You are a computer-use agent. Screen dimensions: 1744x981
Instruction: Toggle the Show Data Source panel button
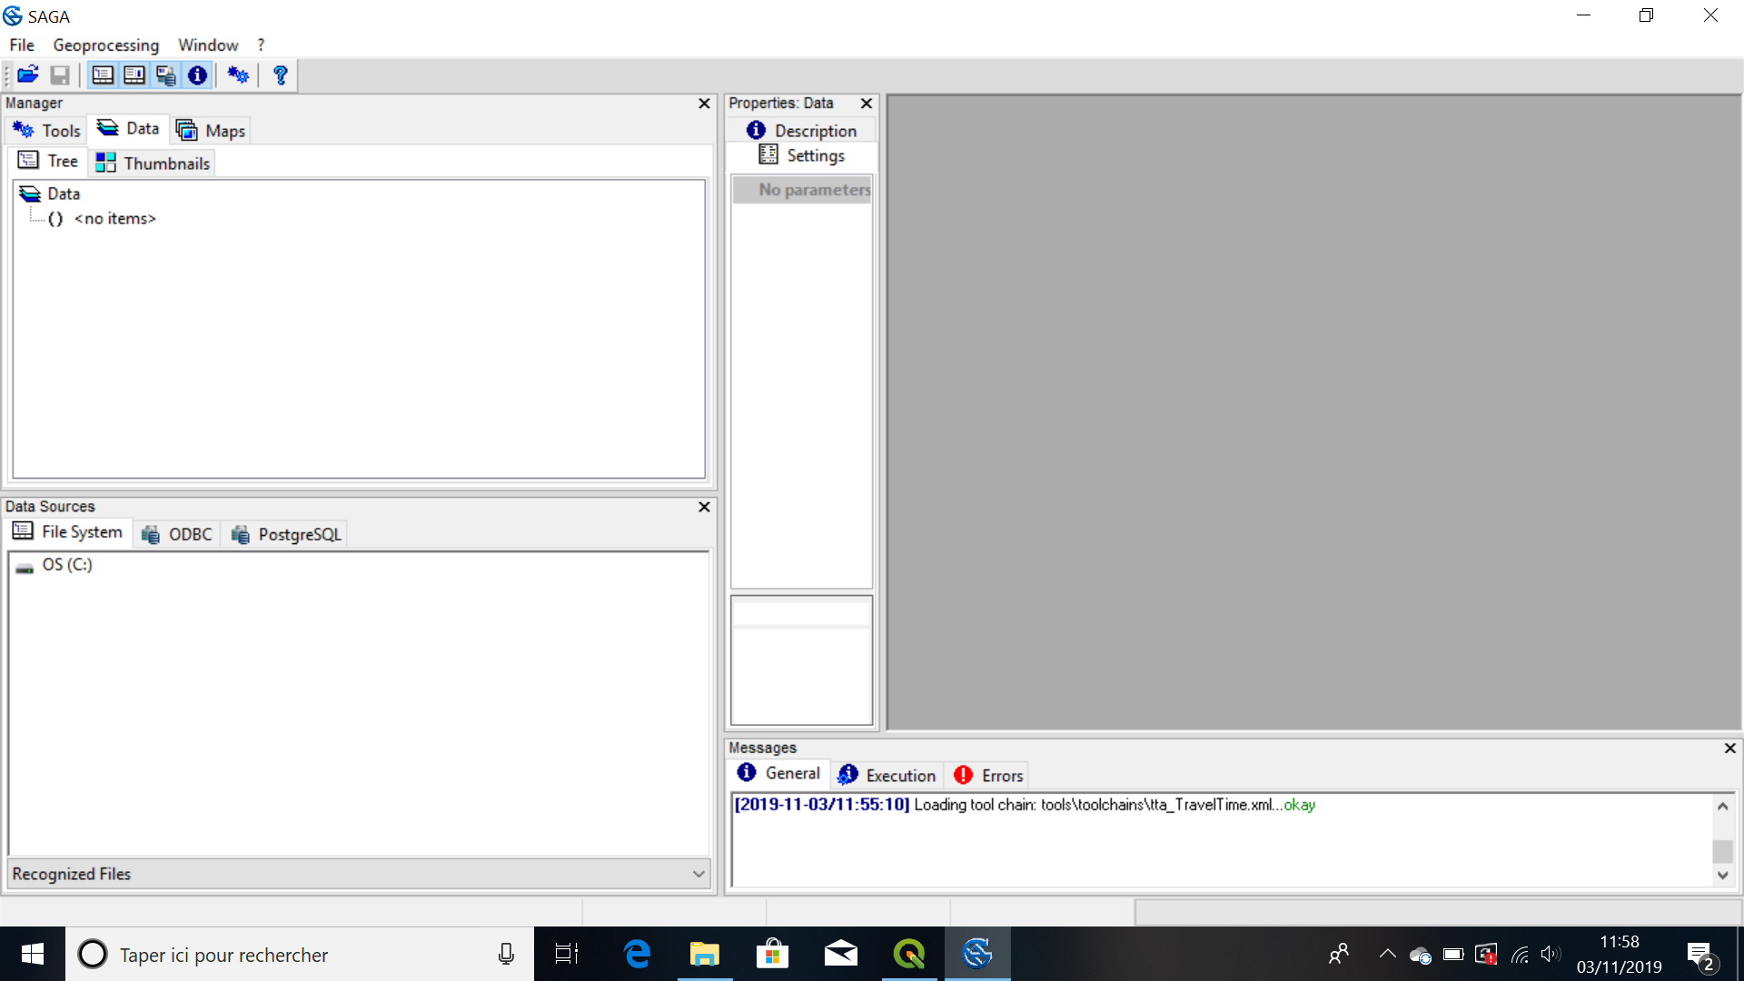[166, 75]
